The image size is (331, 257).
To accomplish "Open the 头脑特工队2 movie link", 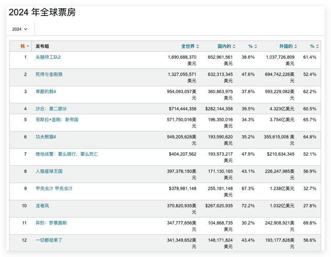I will [x=48, y=57].
